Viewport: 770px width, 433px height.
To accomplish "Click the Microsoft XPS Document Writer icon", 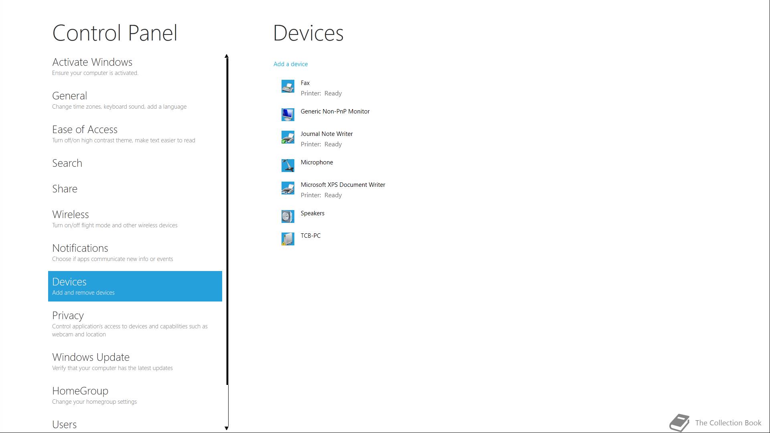I will (288, 188).
